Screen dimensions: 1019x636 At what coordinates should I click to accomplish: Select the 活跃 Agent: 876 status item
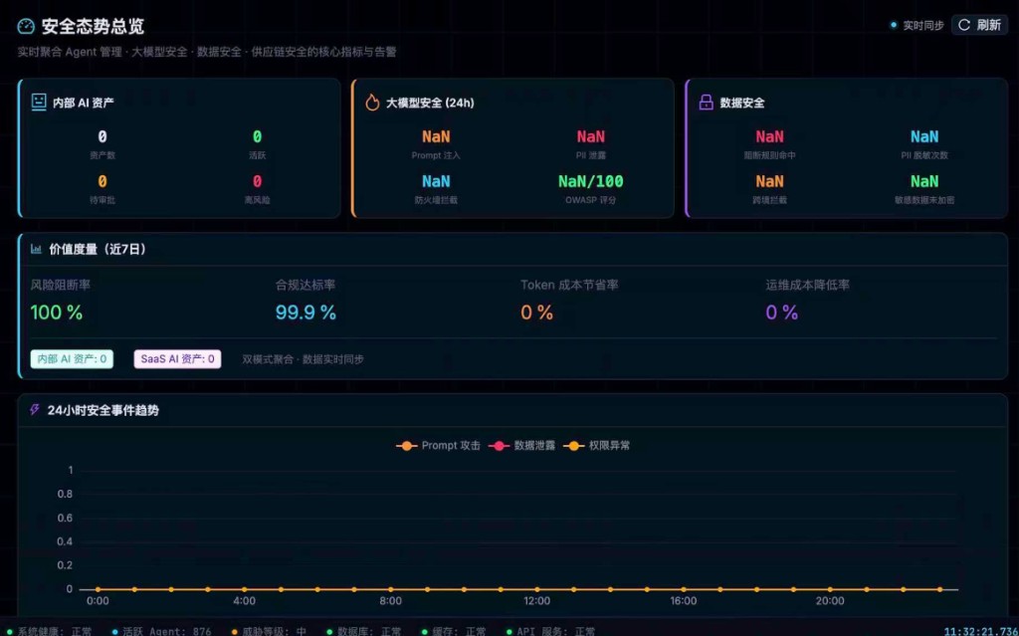point(162,631)
